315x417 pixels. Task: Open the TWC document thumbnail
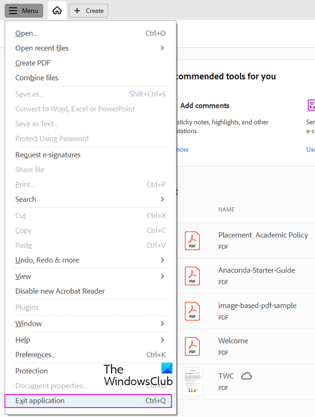[x=193, y=382]
